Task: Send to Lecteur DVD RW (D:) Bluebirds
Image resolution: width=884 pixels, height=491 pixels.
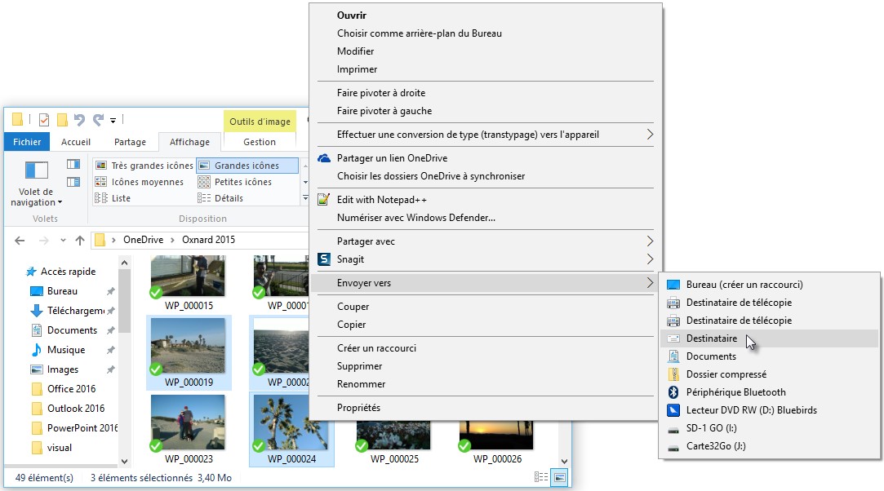Action: point(751,410)
